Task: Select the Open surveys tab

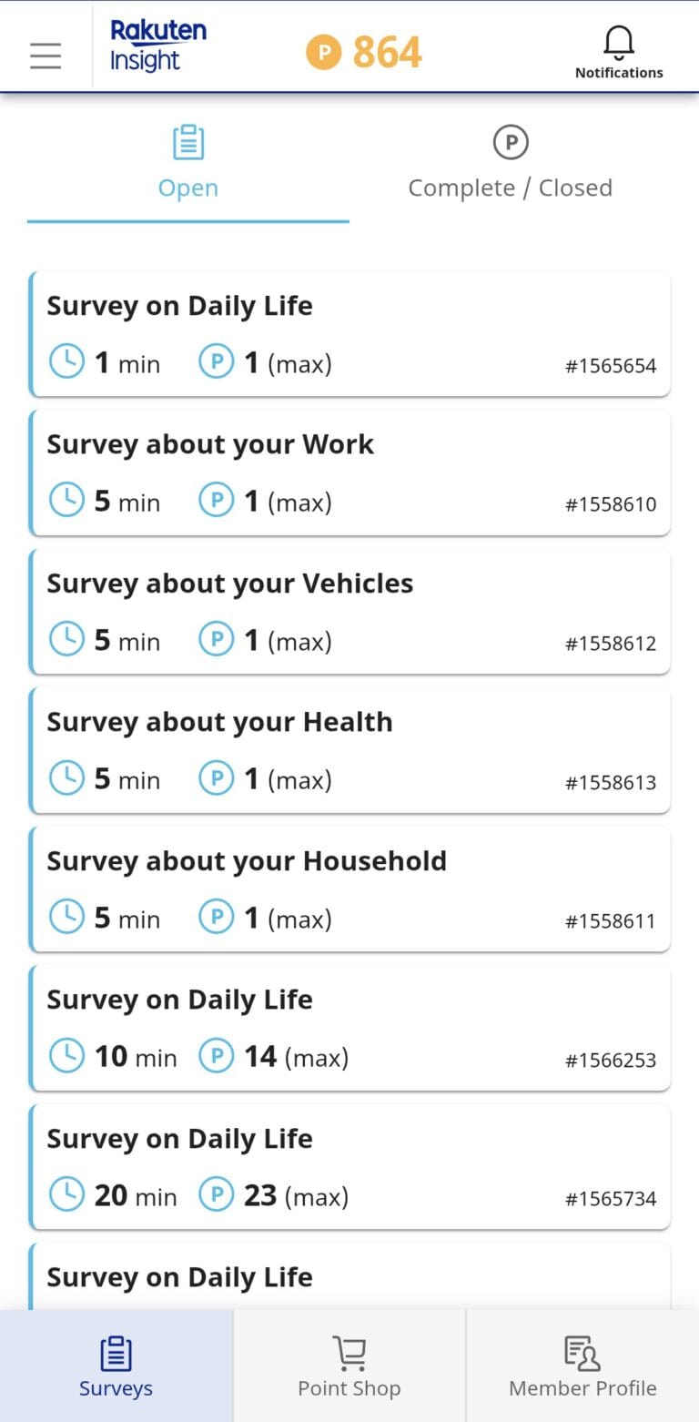Action: pos(188,188)
